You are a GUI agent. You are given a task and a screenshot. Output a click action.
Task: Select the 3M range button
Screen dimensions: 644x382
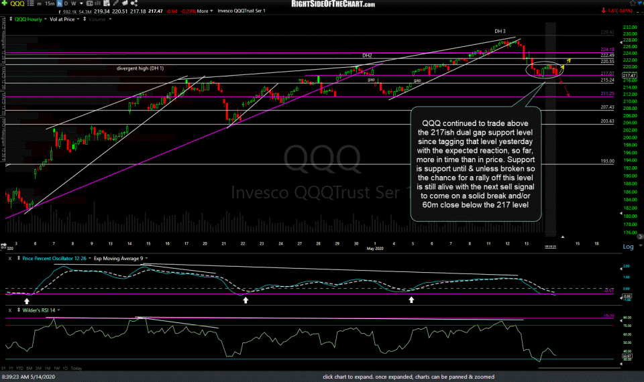tap(38, 369)
